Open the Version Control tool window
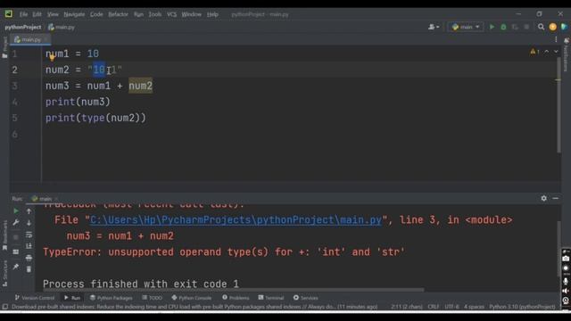Viewport: 571px width, 321px height. (35, 298)
